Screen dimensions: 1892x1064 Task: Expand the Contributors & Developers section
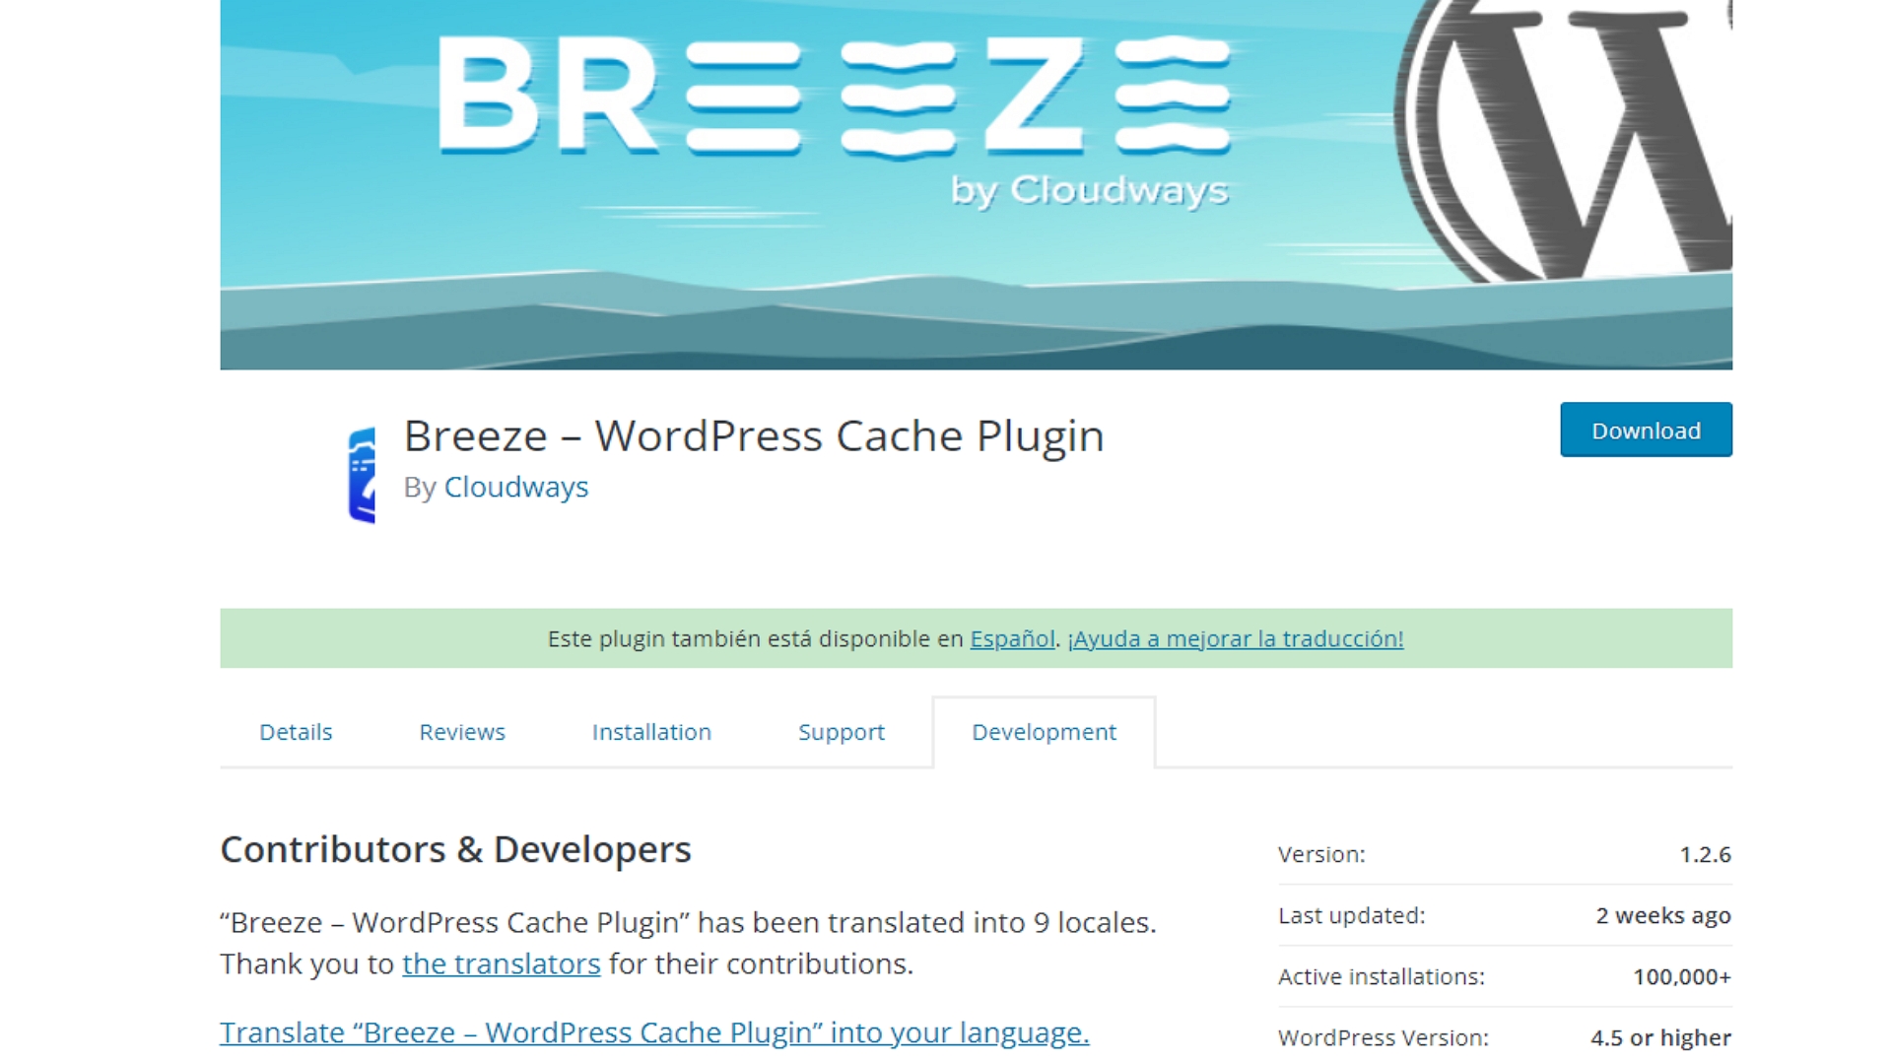pos(456,848)
